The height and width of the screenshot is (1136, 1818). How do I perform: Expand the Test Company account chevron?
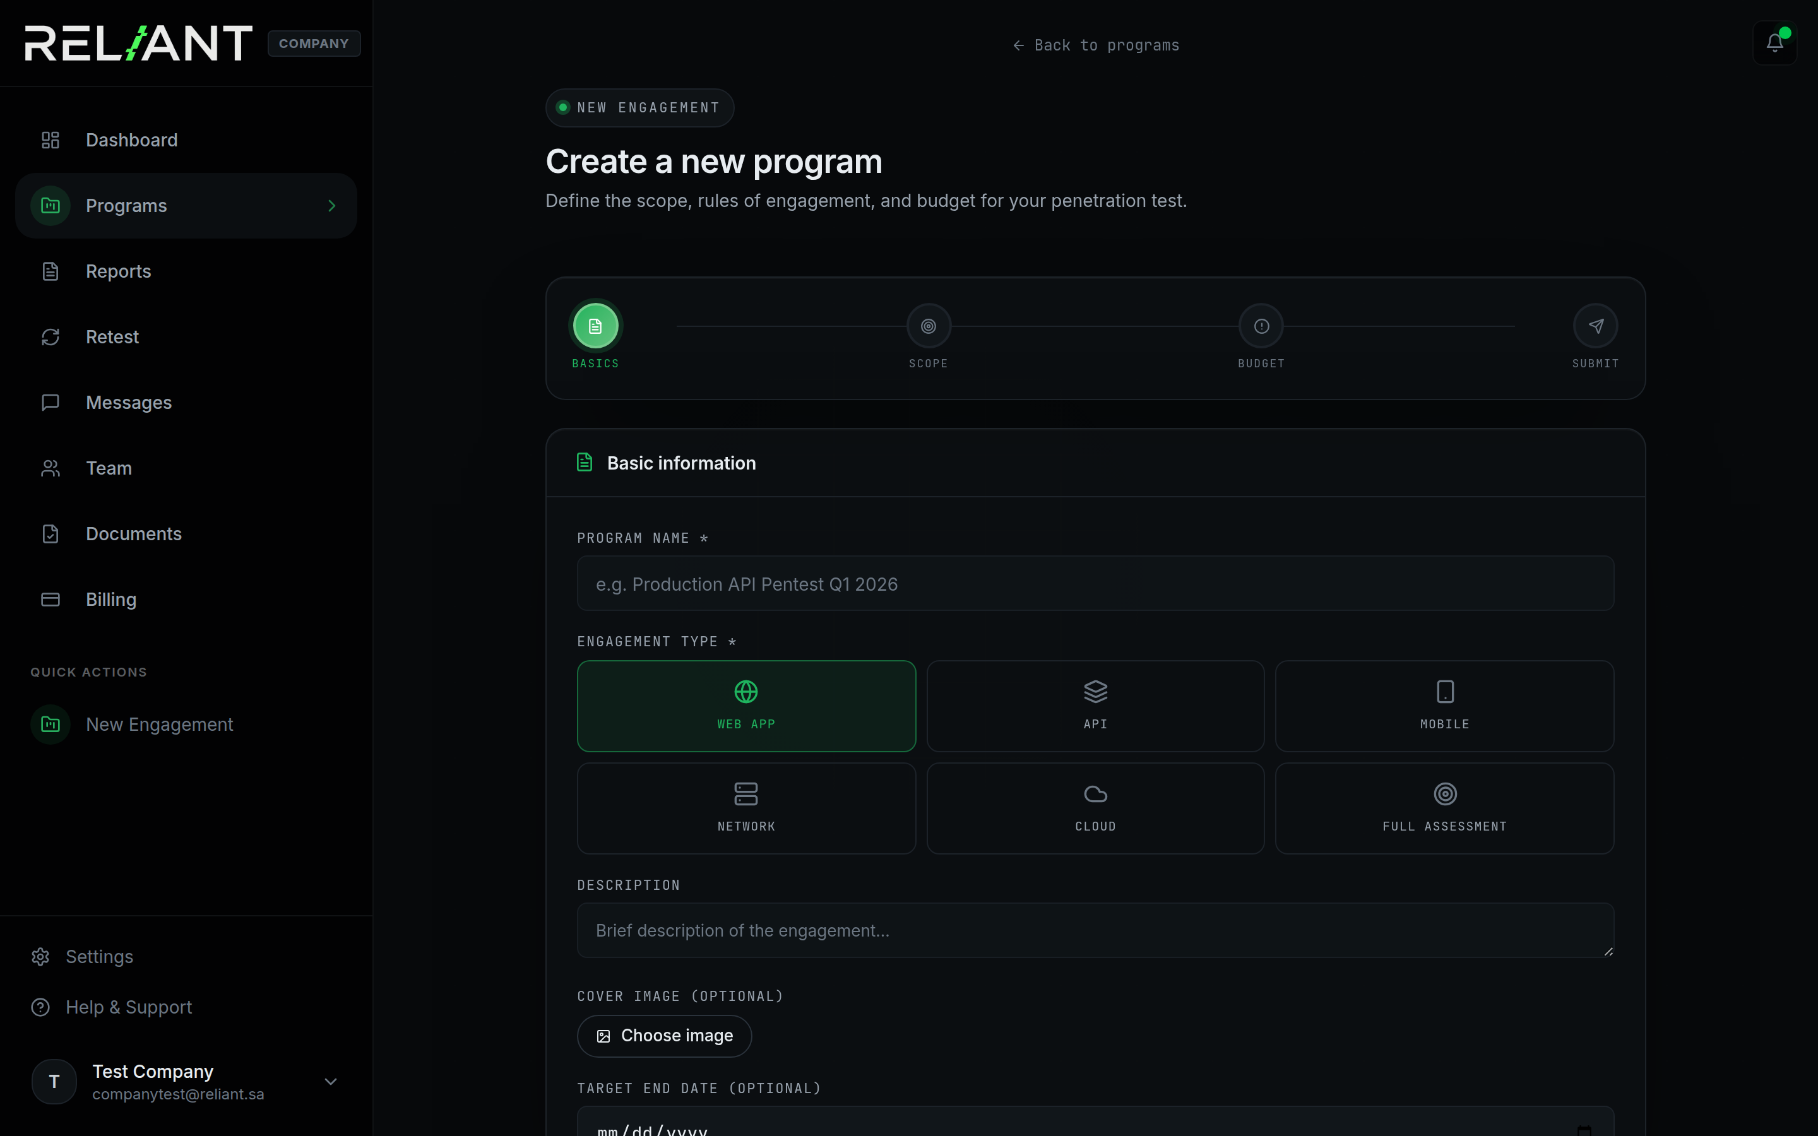tap(331, 1081)
